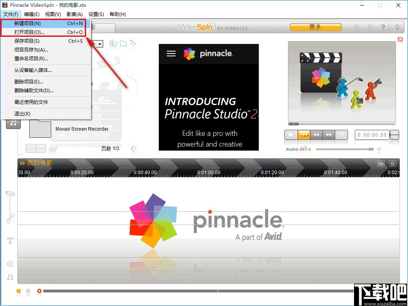Click the go-to-beginning playback button
This screenshot has height=306, width=408.
[304, 135]
